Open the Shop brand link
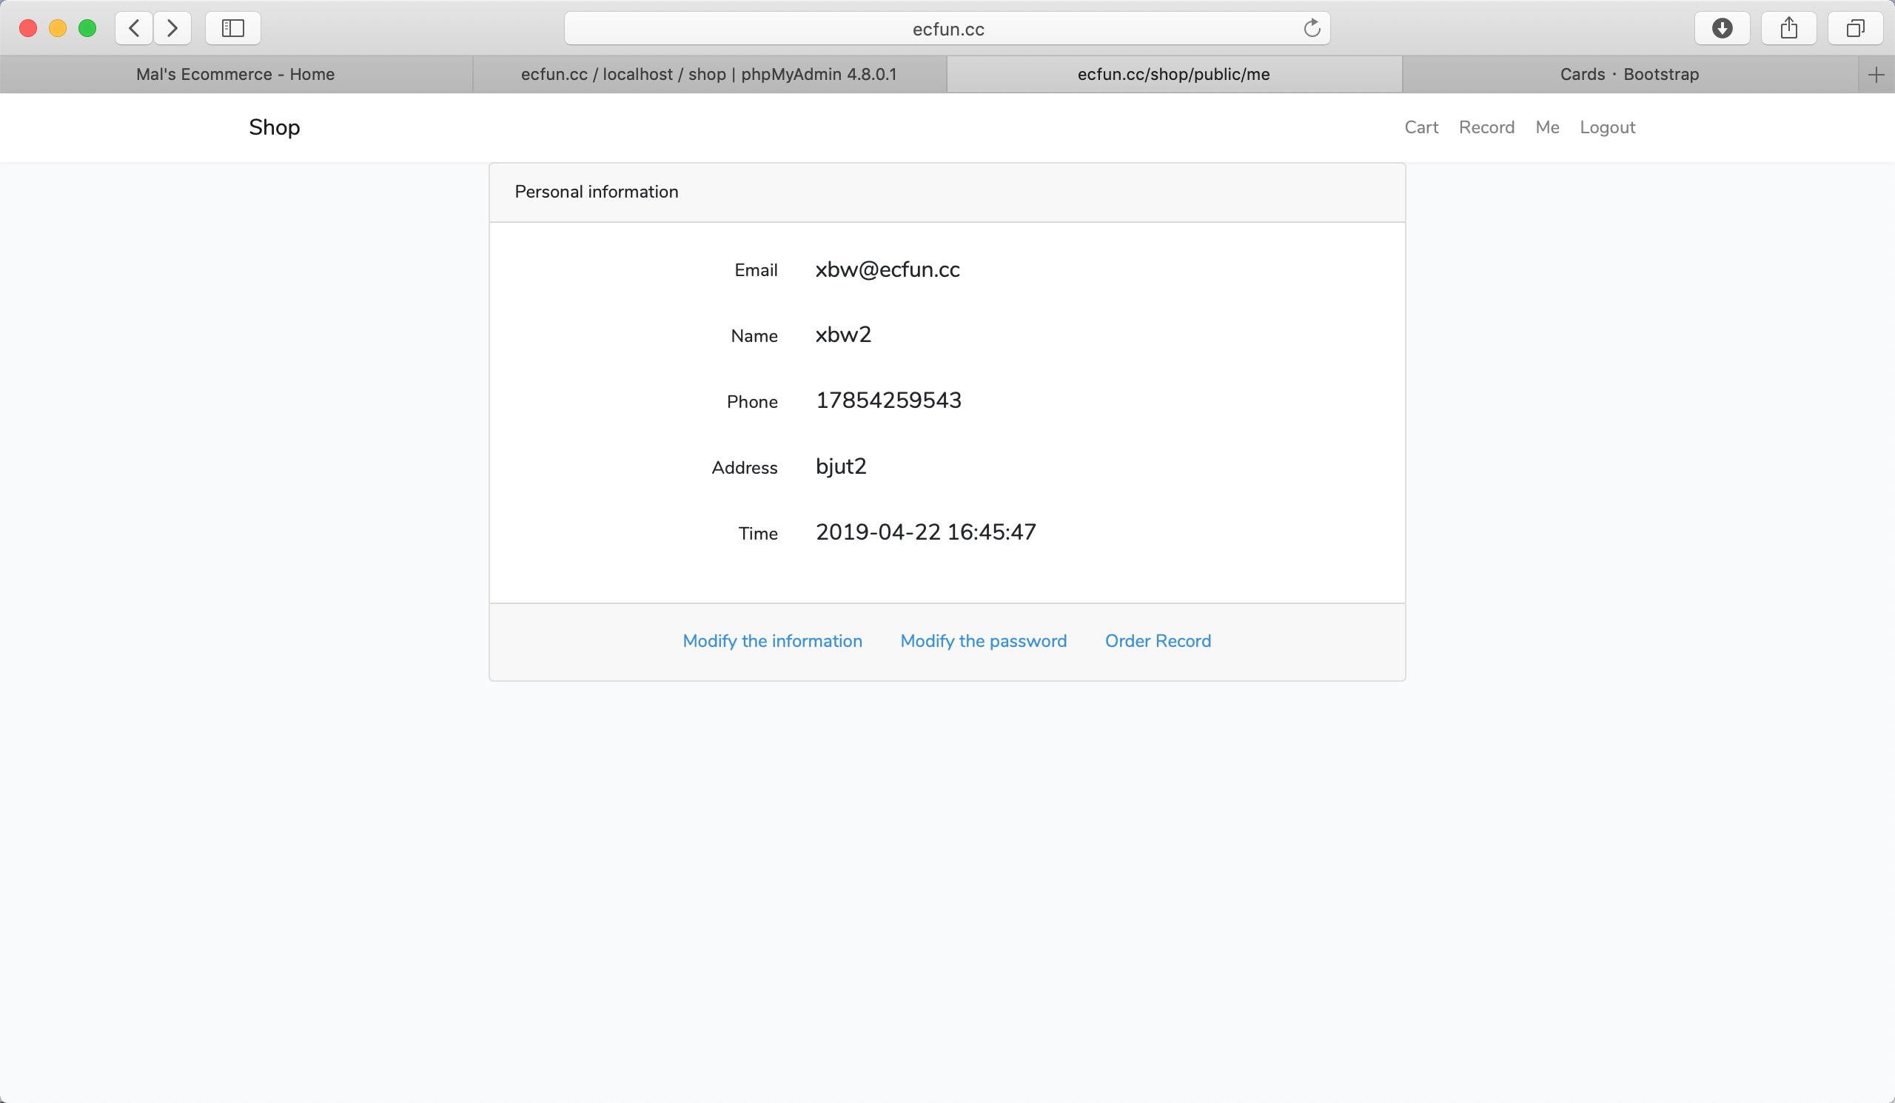 coord(275,127)
